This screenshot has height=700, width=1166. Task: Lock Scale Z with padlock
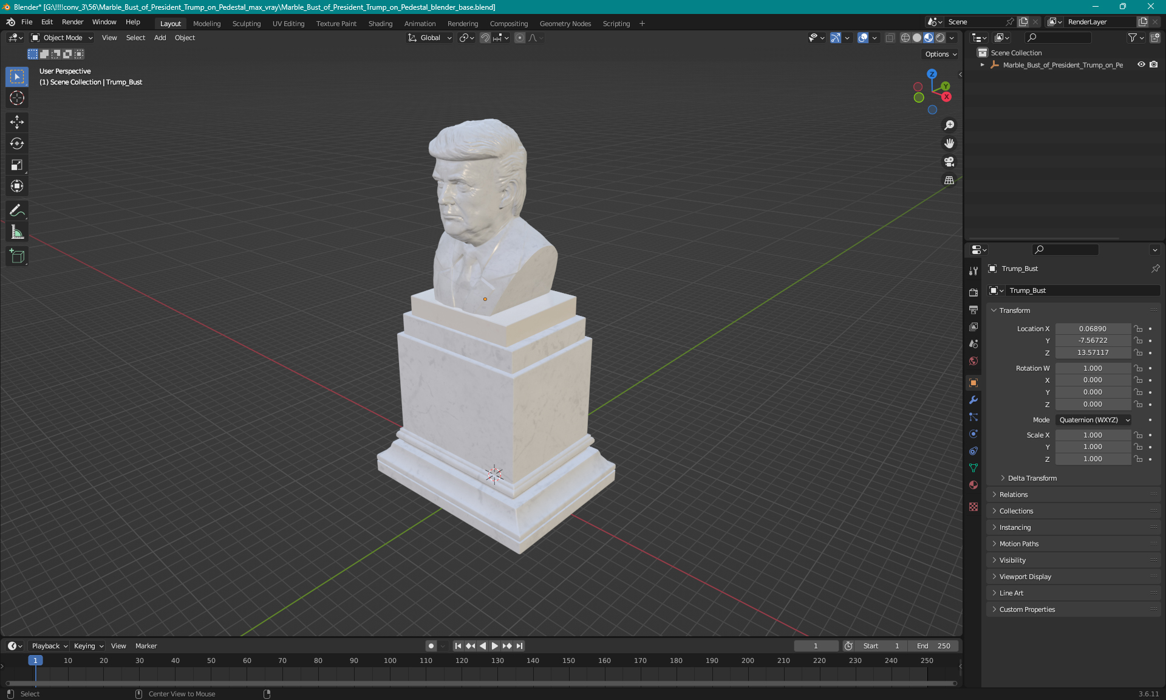1139,459
